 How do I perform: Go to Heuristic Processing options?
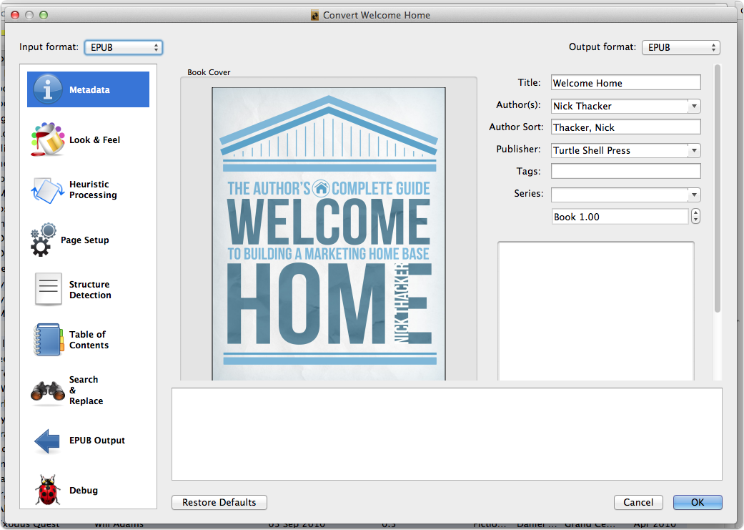[x=88, y=190]
